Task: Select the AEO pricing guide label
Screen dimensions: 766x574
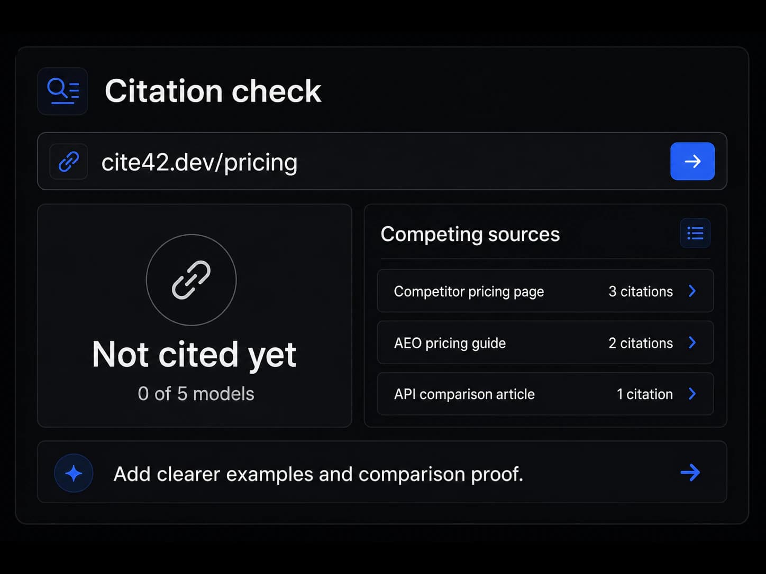Action: tap(450, 344)
